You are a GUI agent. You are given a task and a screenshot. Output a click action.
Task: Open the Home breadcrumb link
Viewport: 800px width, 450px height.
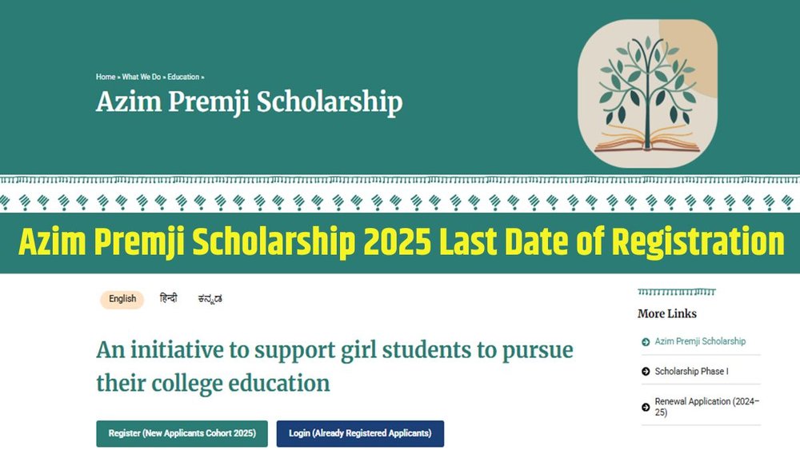point(106,77)
